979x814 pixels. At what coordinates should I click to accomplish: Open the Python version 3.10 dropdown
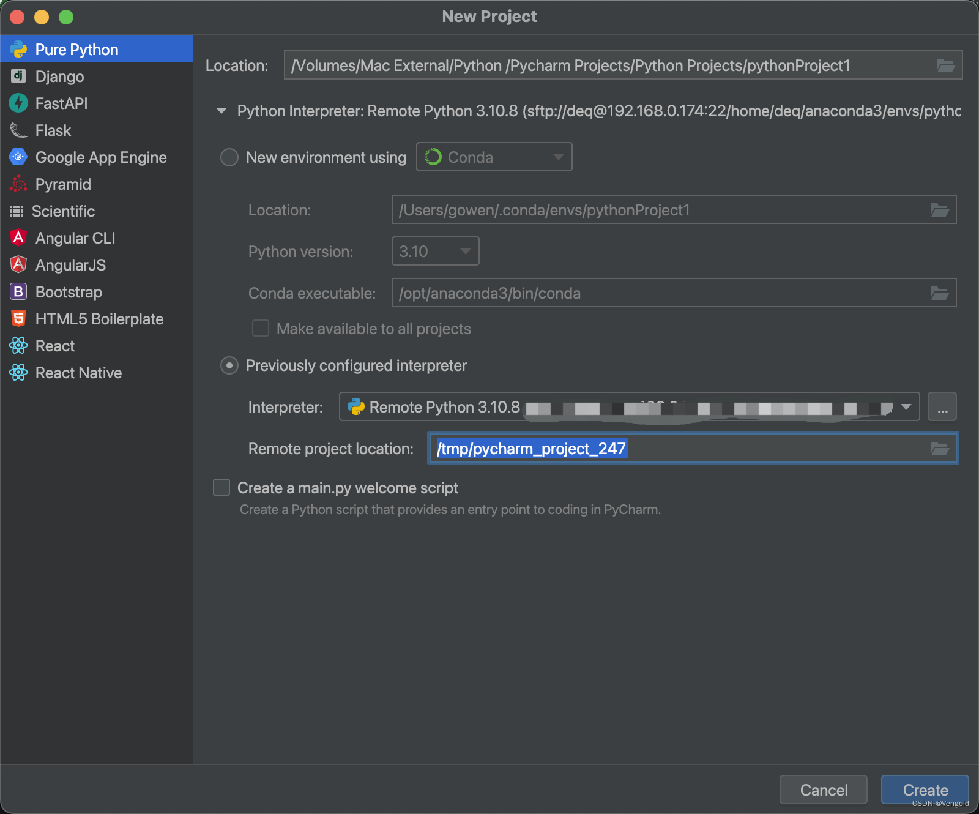coord(435,251)
